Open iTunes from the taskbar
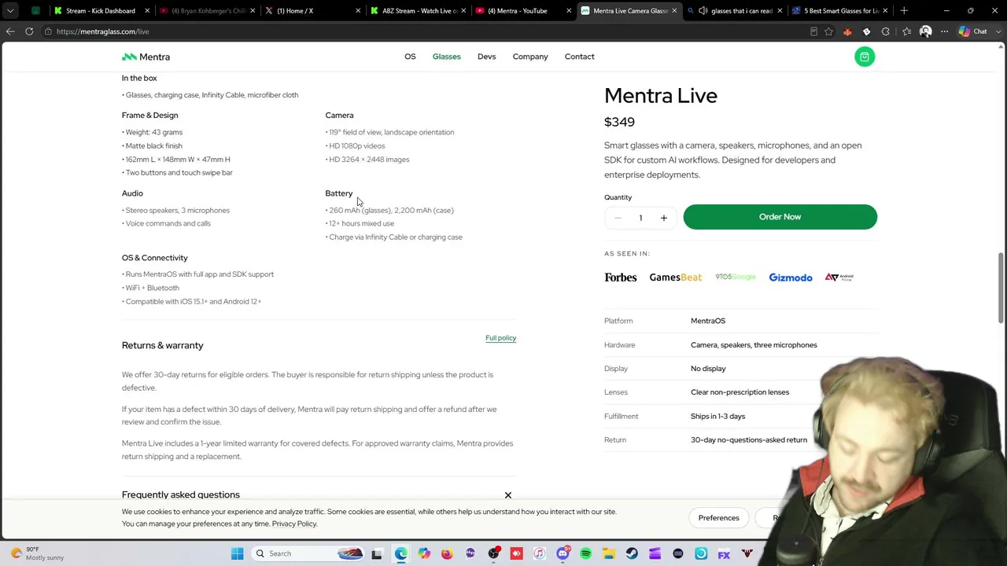The height and width of the screenshot is (566, 1007). pyautogui.click(x=540, y=553)
